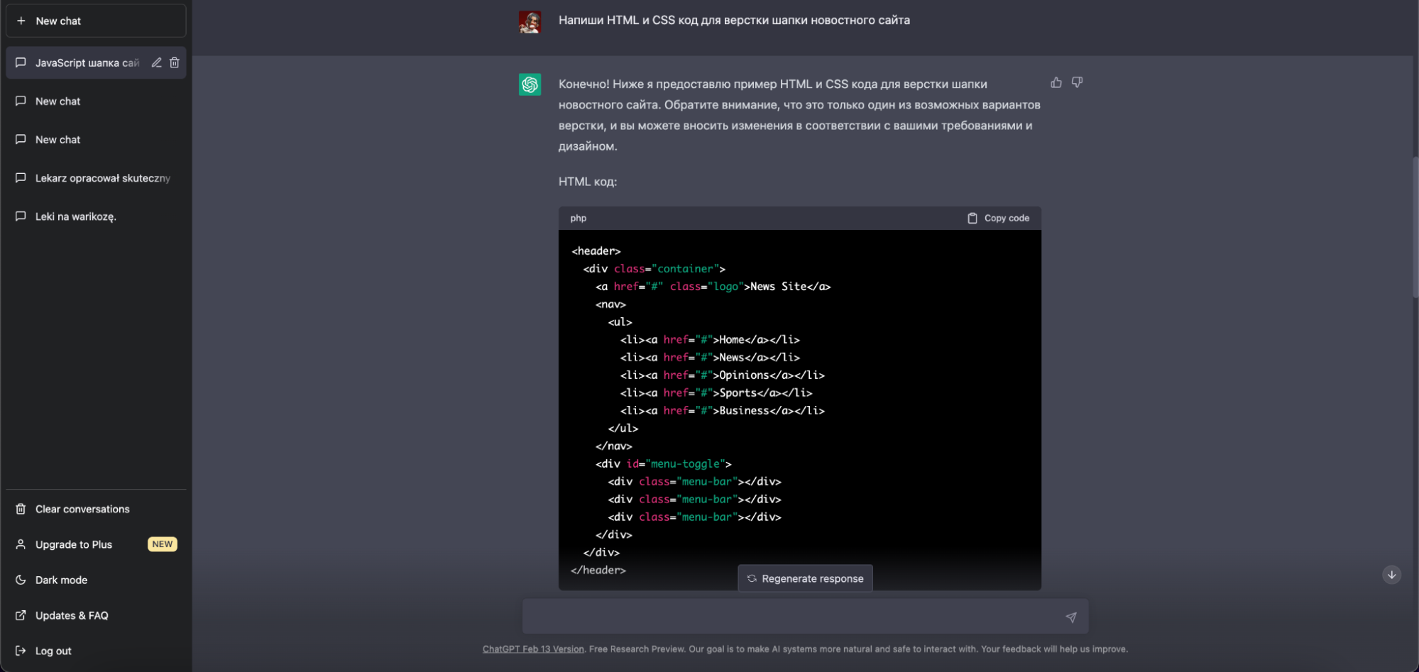Open the ChatGPT Feb 13 Version link
This screenshot has height=672, width=1419.
tap(533, 649)
